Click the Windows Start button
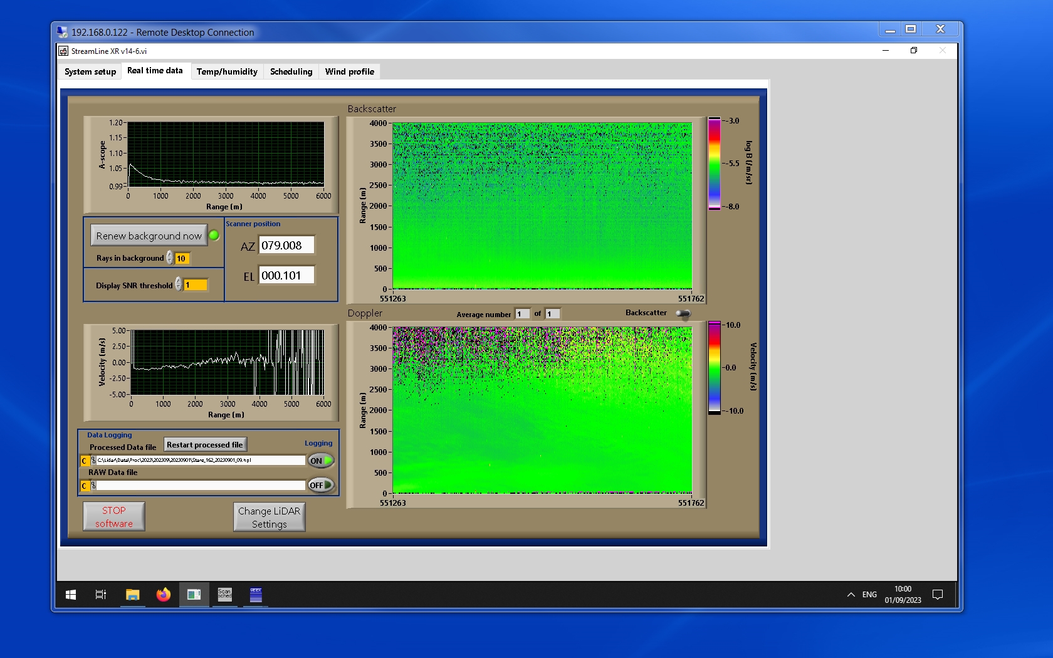1053x658 pixels. (71, 595)
